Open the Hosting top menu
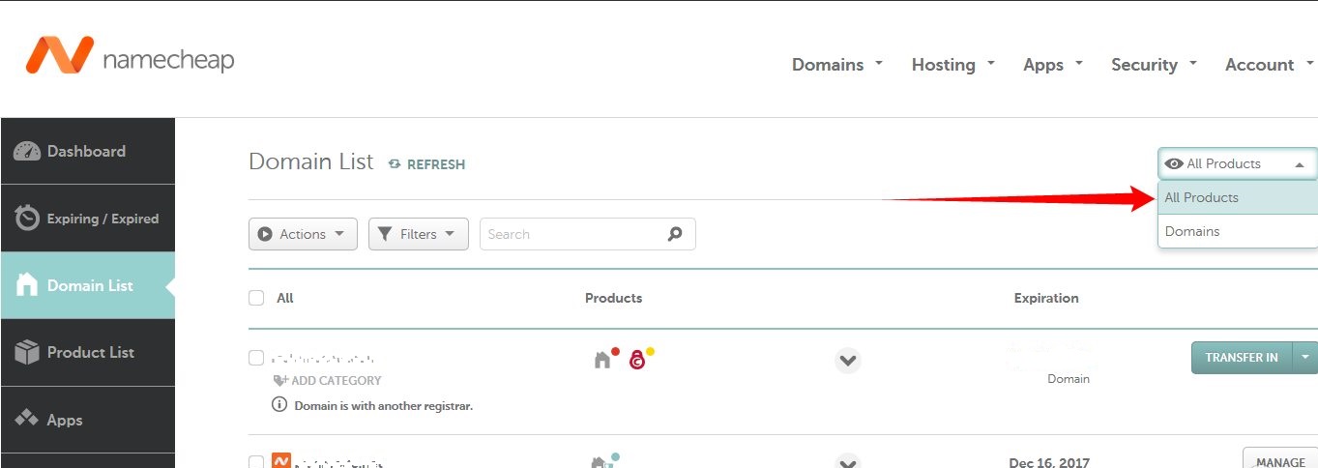 (x=953, y=65)
